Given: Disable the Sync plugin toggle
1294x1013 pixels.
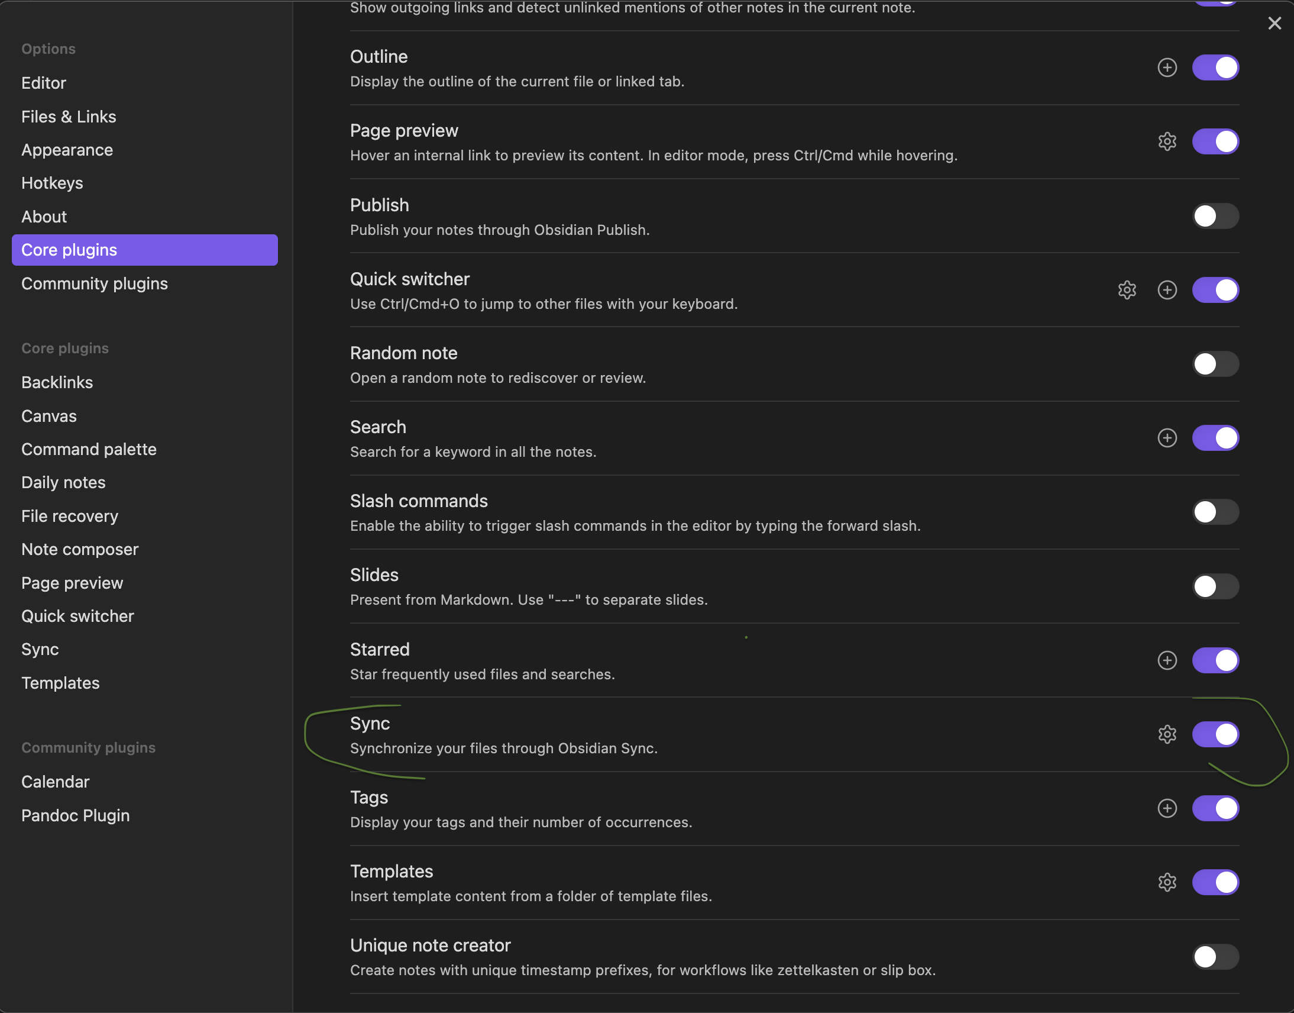Looking at the screenshot, I should (x=1215, y=734).
